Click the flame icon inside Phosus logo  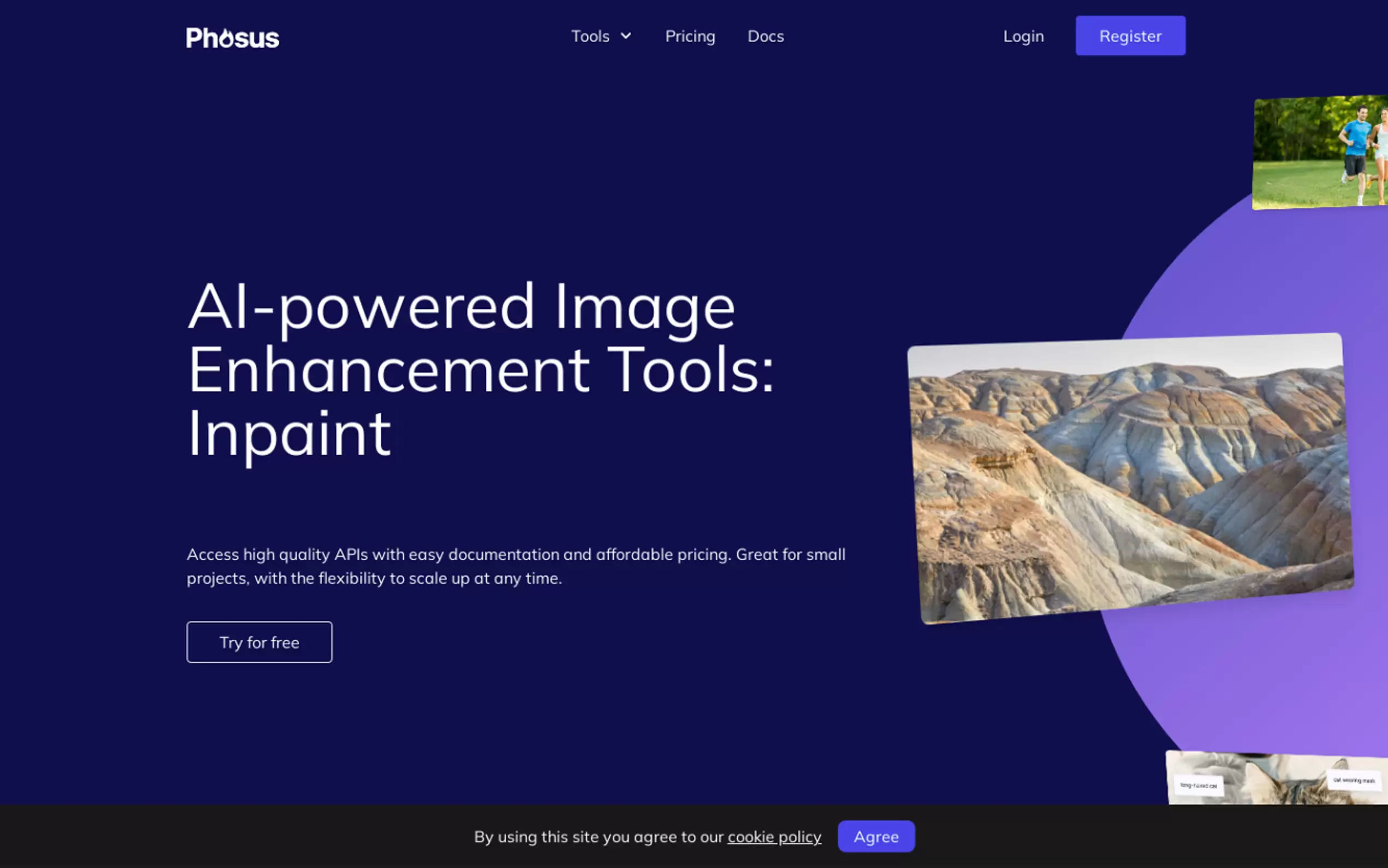(x=227, y=37)
